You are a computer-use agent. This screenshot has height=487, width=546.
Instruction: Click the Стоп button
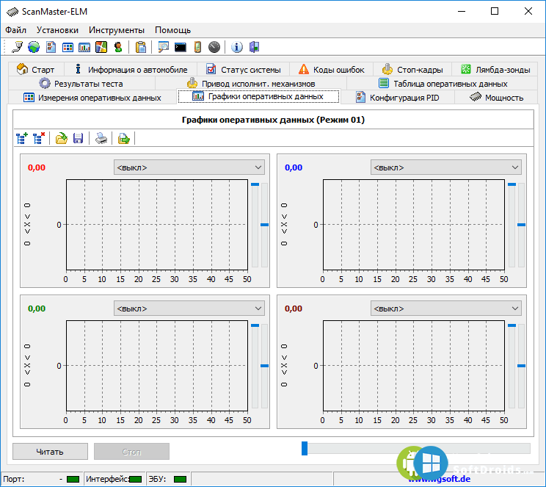click(131, 452)
